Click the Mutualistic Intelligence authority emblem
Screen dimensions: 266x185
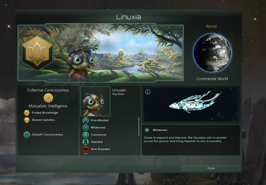(48, 98)
